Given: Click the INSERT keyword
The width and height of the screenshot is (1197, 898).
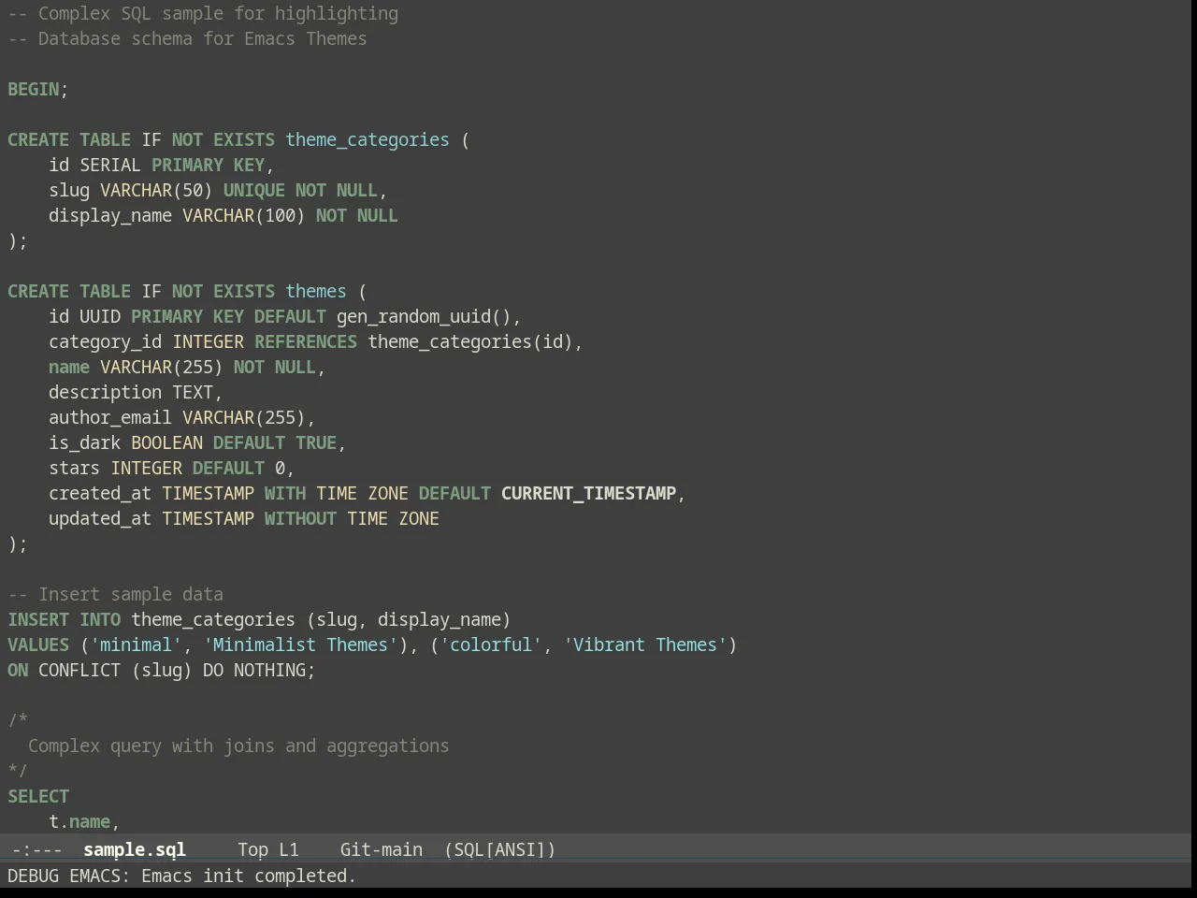Looking at the screenshot, I should (x=38, y=619).
